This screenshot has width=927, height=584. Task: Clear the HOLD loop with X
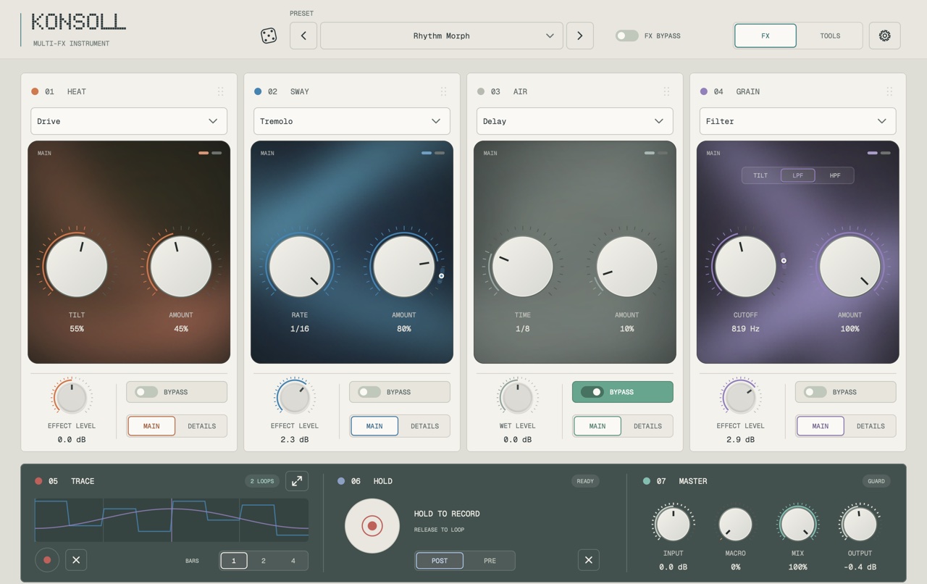click(x=589, y=560)
